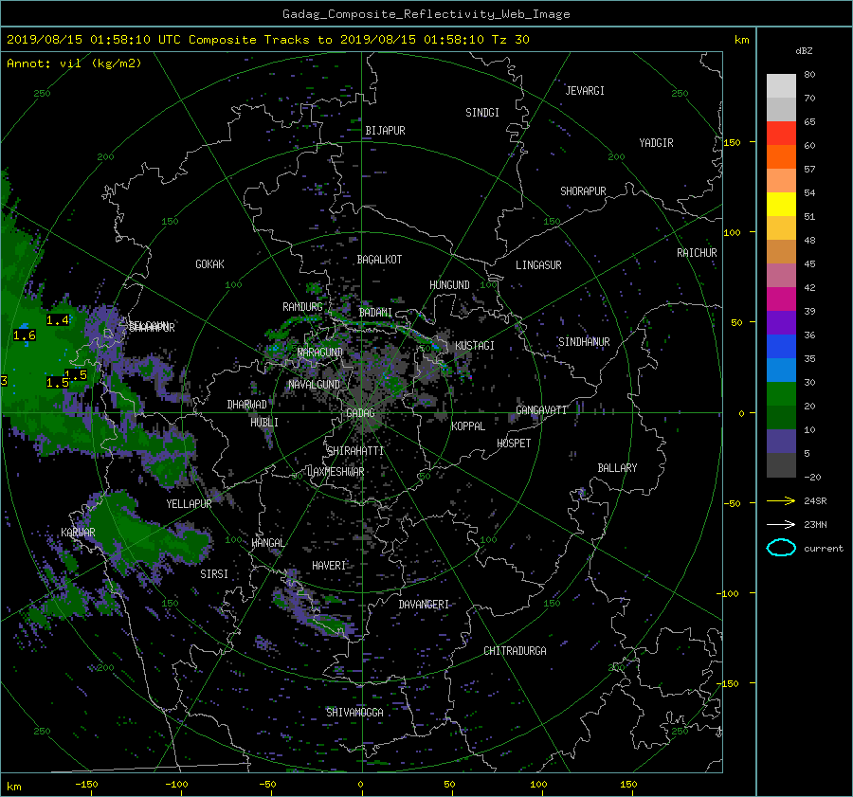Select the yellow 51-54 dBZ swatch

pos(781,204)
